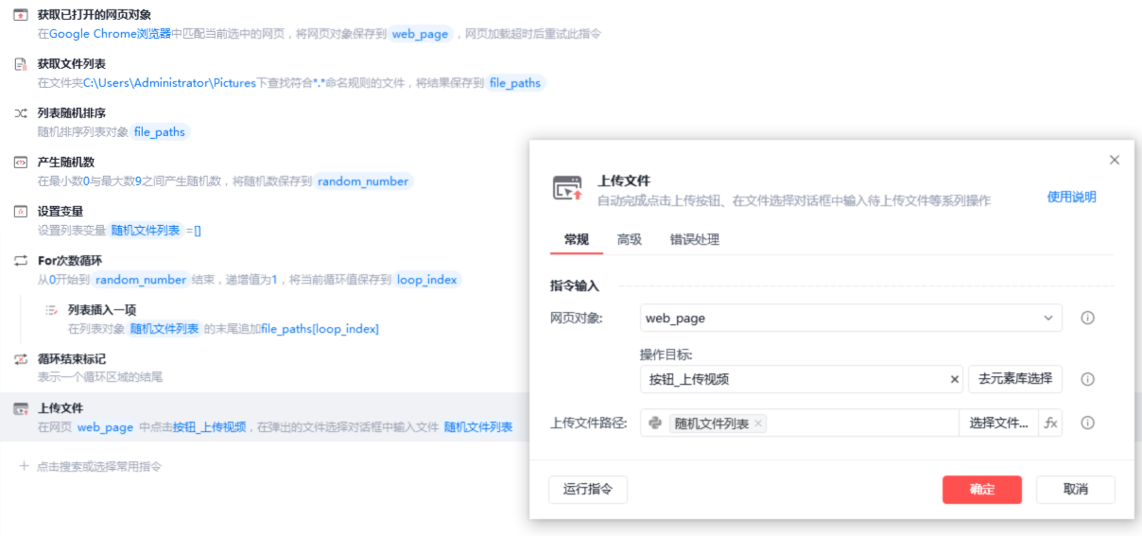Click the fx expression icon in upload path
The image size is (1142, 536).
click(x=1050, y=423)
